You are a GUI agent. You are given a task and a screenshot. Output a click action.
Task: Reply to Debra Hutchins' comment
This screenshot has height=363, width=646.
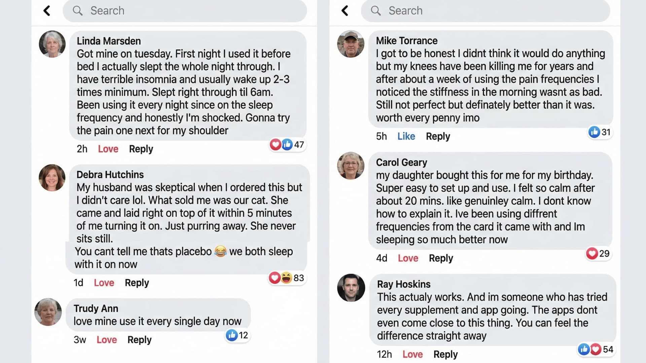pos(137,283)
